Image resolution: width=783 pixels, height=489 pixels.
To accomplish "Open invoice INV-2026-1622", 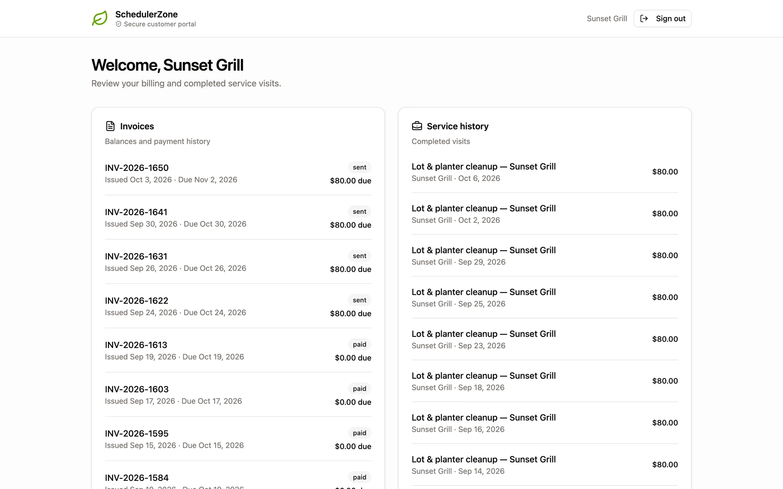I will tap(238, 306).
